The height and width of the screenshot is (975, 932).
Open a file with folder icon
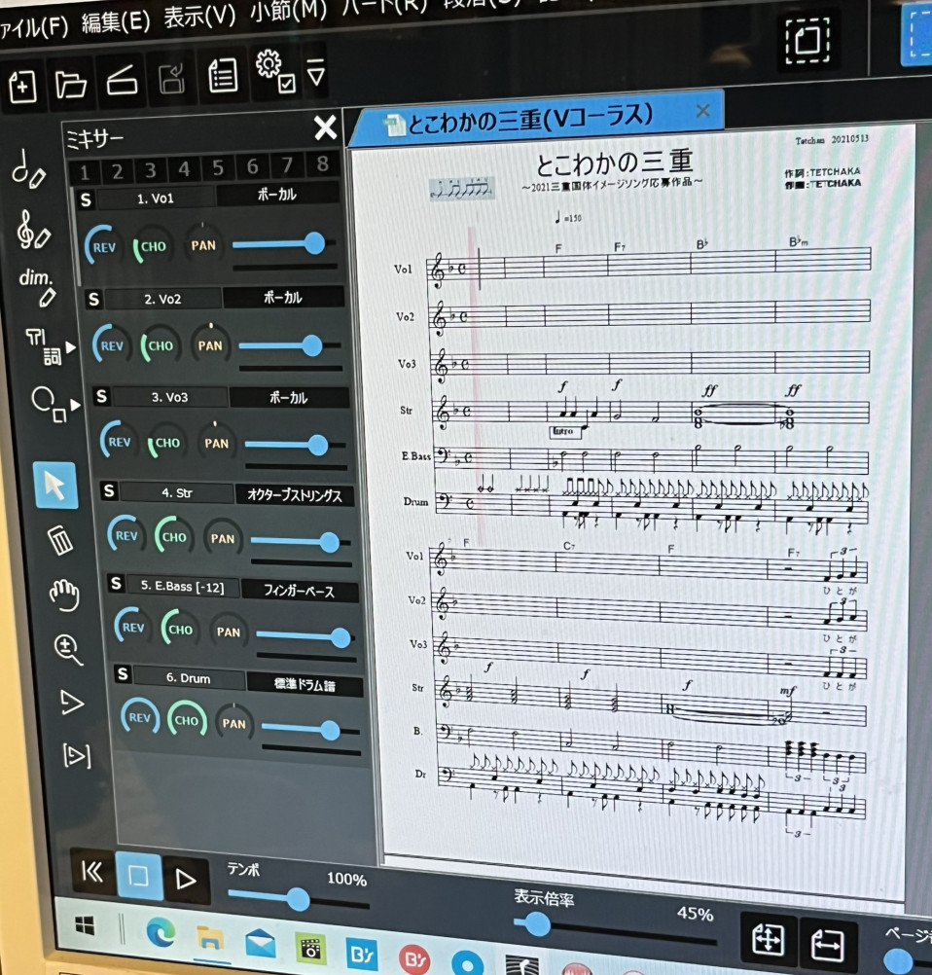click(x=70, y=84)
